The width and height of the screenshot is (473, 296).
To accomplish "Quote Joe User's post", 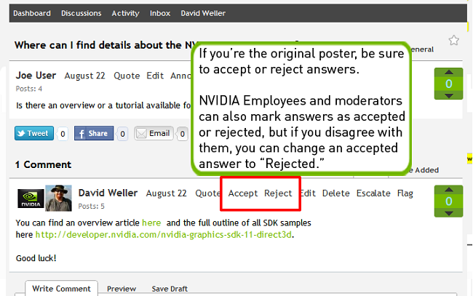I will click(x=127, y=76).
